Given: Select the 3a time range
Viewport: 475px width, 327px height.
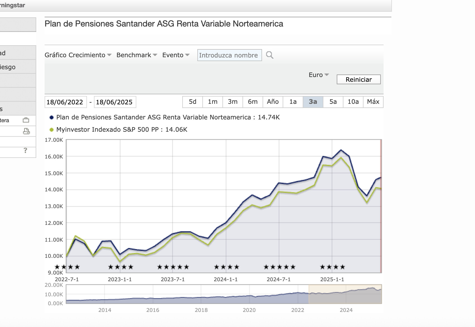Looking at the screenshot, I should click(x=313, y=102).
